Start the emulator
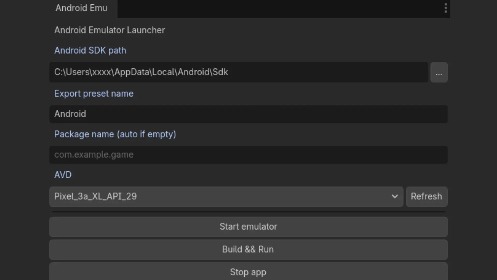The image size is (497, 280). coord(248,227)
